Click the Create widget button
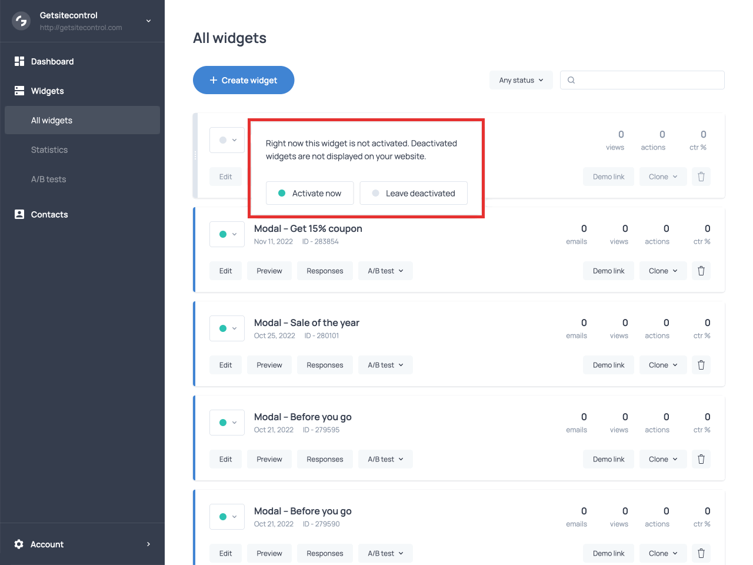The width and height of the screenshot is (753, 565). [244, 80]
